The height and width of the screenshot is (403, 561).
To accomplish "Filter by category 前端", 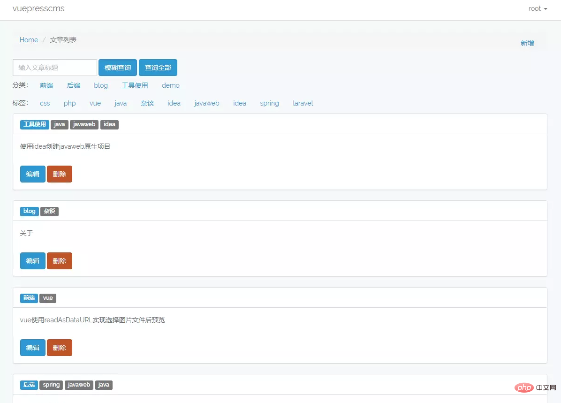I will pyautogui.click(x=46, y=85).
